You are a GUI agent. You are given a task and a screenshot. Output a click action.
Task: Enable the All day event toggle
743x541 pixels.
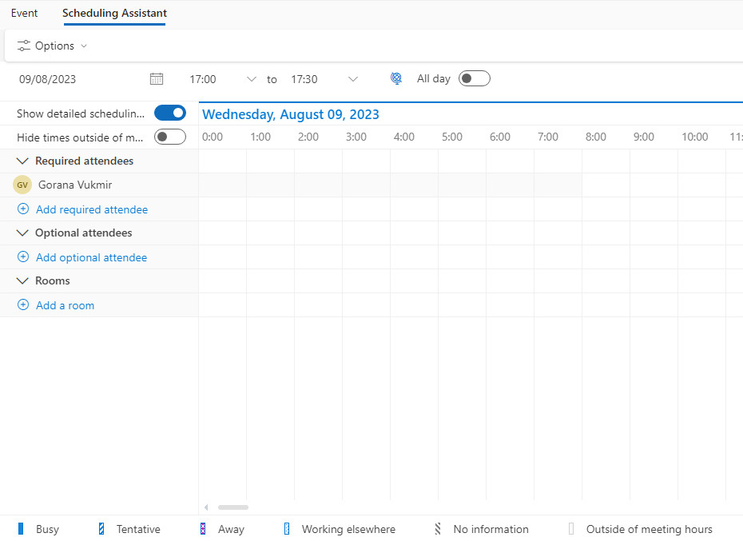pos(474,78)
